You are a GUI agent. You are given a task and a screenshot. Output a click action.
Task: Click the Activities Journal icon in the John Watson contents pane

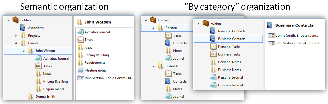80,32
